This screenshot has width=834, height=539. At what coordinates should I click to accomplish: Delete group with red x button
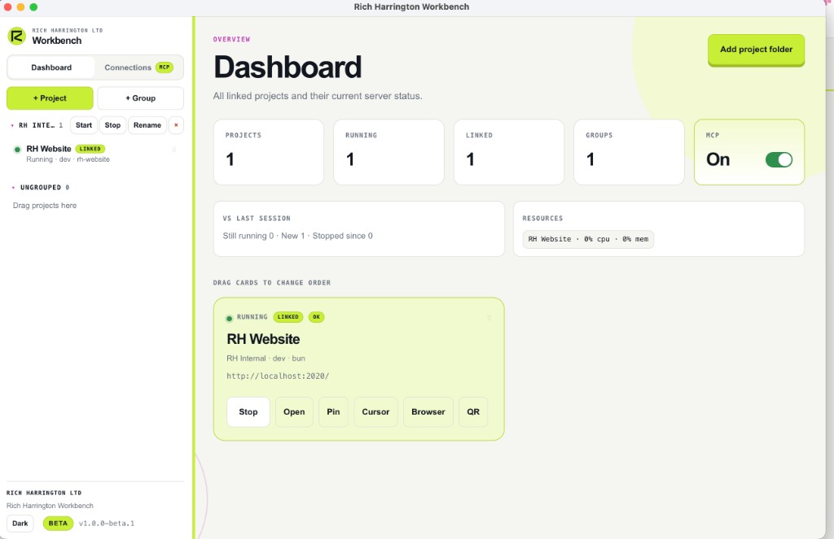(x=176, y=125)
